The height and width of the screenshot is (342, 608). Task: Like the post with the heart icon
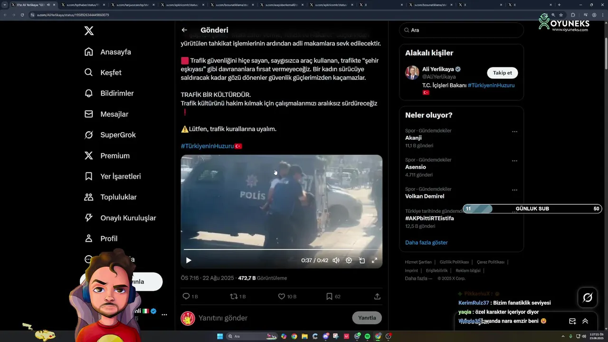(287, 296)
